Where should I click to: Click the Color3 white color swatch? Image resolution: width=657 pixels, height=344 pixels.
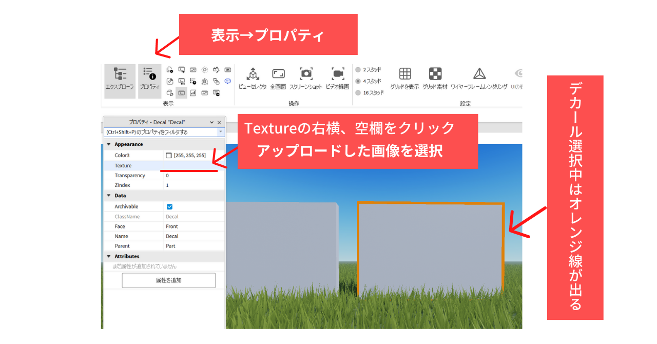(x=169, y=155)
